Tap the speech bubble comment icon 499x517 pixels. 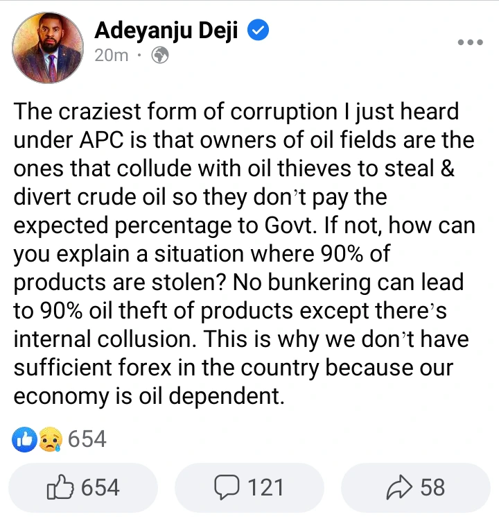[227, 487]
